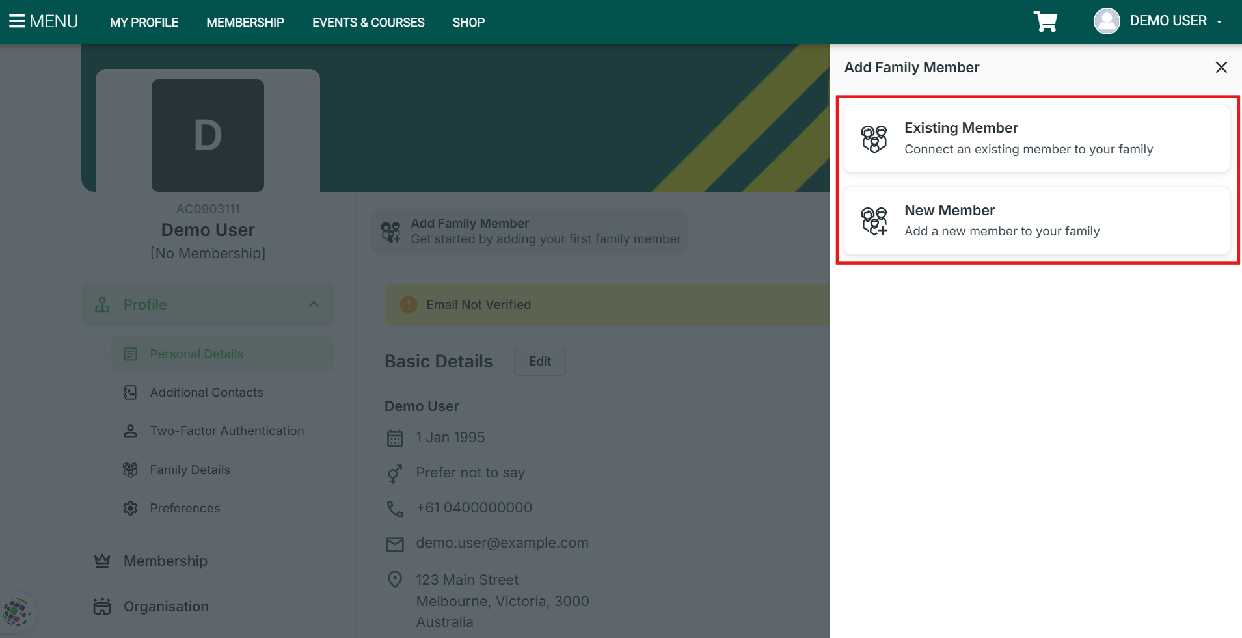Click the MENU label in header
The width and height of the screenshot is (1242, 638).
(53, 21)
